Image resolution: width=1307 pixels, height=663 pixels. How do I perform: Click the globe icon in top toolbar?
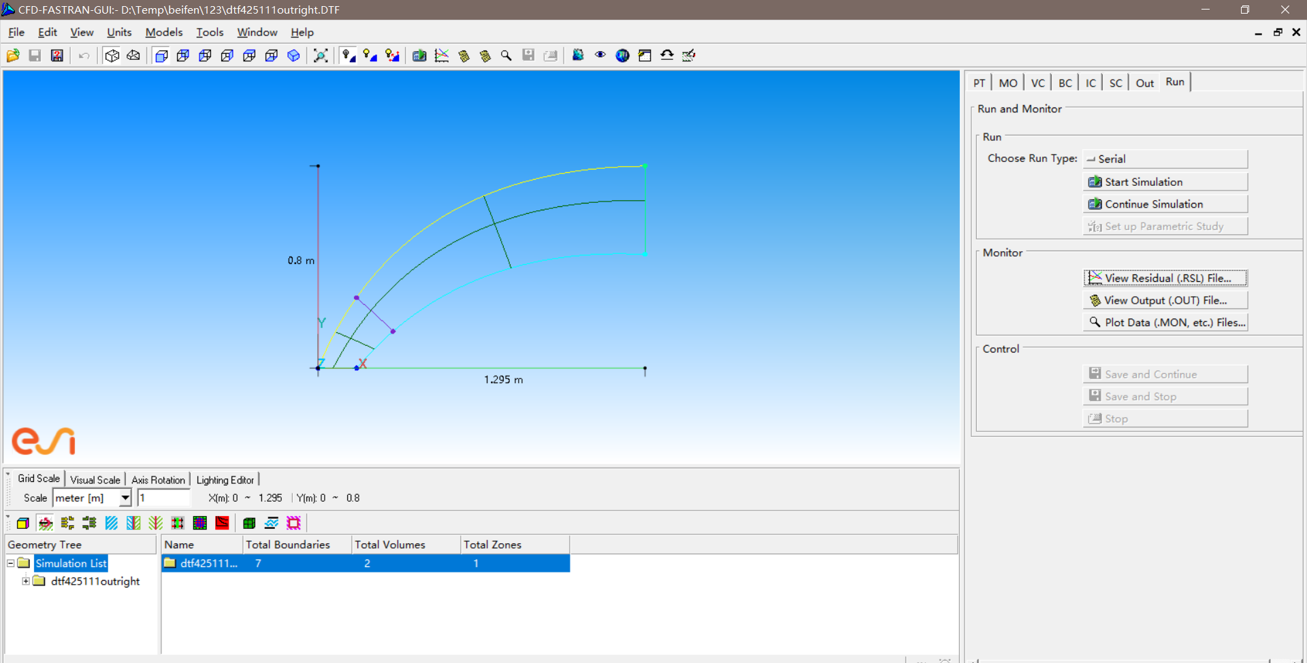coord(622,56)
